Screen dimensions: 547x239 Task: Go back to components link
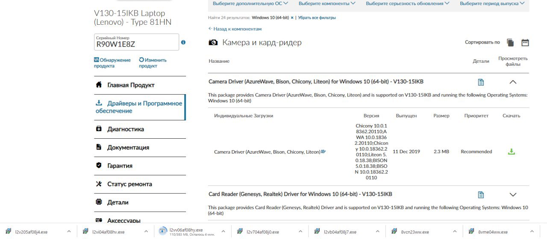click(x=235, y=29)
